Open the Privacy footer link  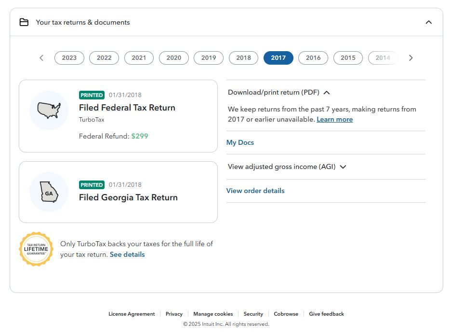pos(174,314)
